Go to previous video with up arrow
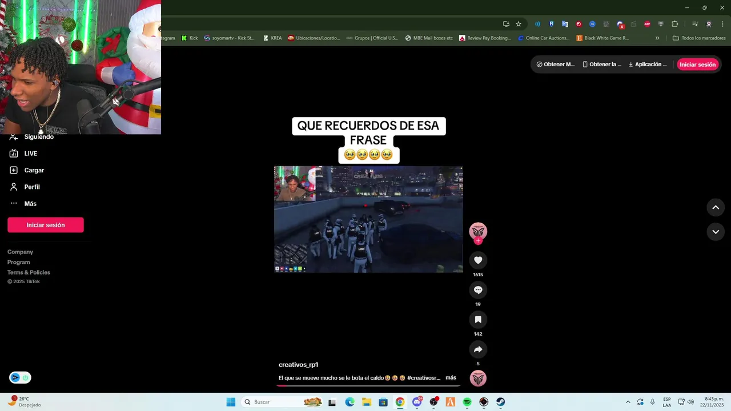This screenshot has height=411, width=731. (x=716, y=207)
